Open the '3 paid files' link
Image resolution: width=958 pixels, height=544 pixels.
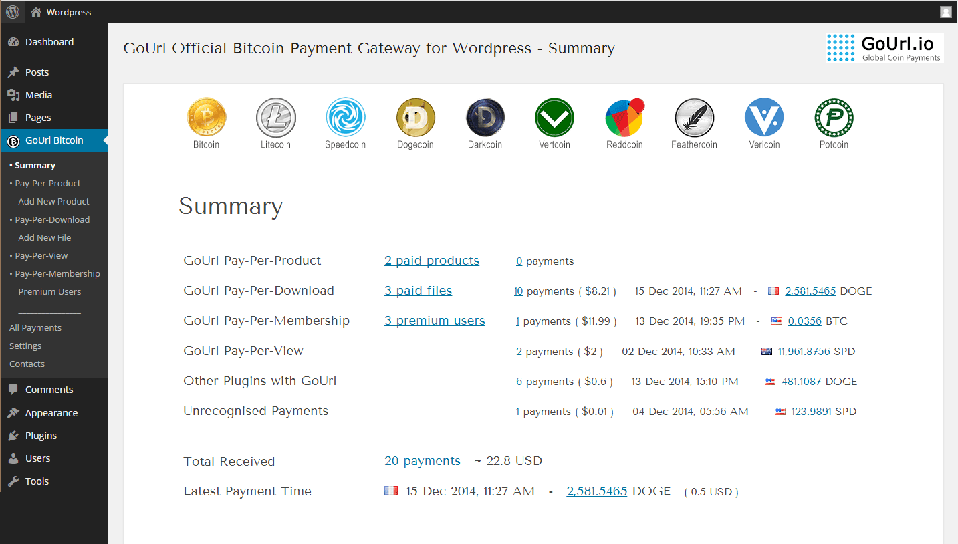click(x=418, y=291)
